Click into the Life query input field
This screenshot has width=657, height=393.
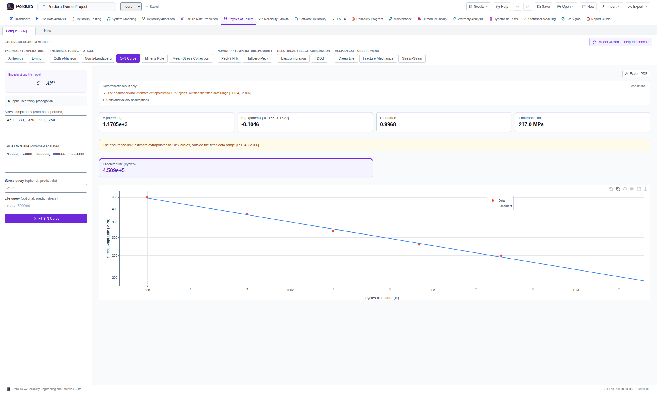46,206
